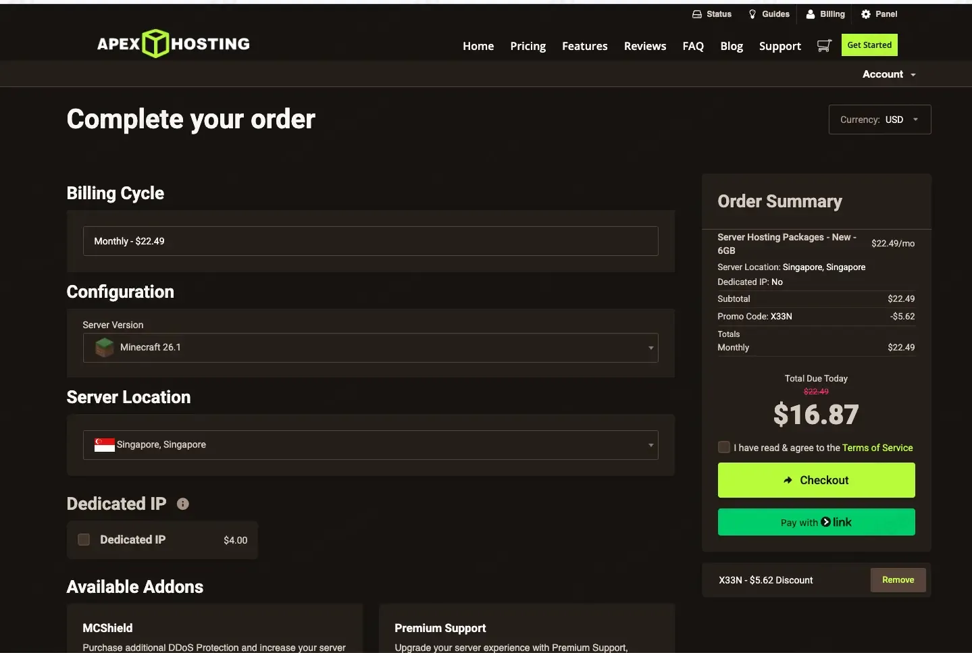Tick the Dedicated IP checkbox
This screenshot has width=972, height=653.
84,540
